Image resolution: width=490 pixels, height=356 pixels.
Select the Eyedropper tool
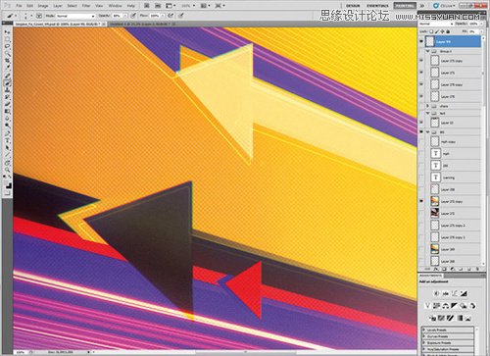[x=8, y=68]
